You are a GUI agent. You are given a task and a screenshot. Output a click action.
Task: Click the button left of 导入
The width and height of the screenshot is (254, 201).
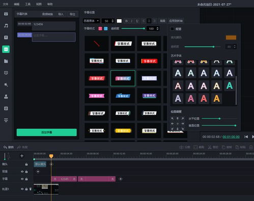click(47, 14)
